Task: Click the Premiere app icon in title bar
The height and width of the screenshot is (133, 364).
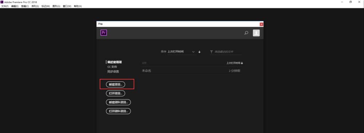Action: pos(2,2)
